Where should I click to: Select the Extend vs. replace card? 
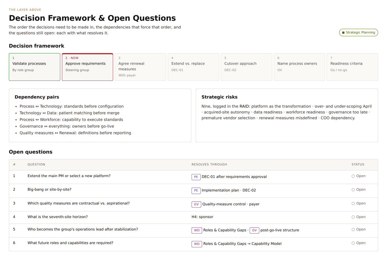click(193, 67)
